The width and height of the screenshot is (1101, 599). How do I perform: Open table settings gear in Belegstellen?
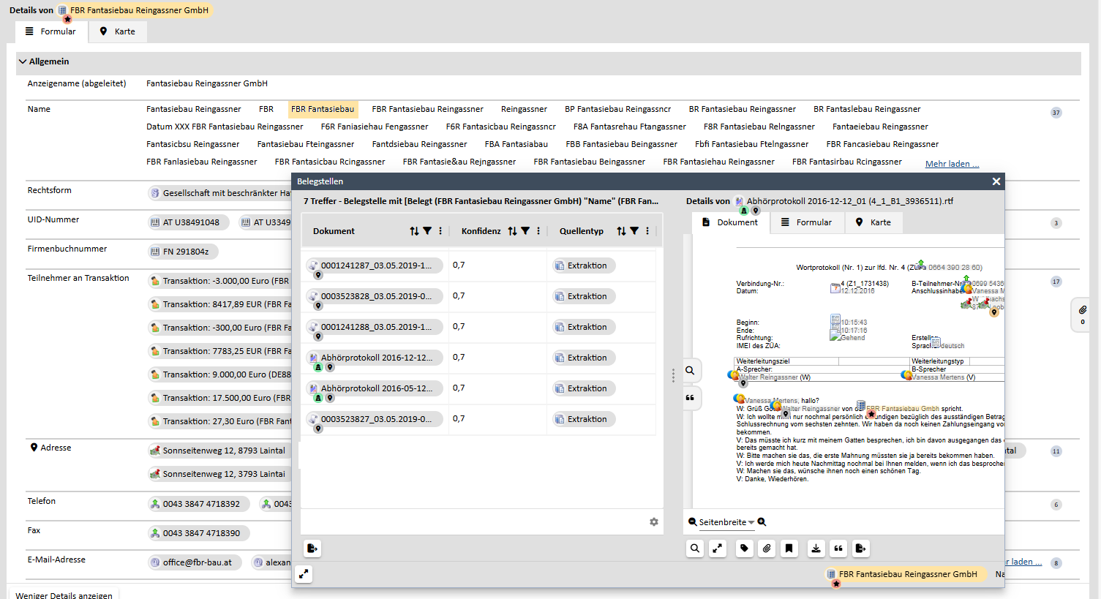654,522
